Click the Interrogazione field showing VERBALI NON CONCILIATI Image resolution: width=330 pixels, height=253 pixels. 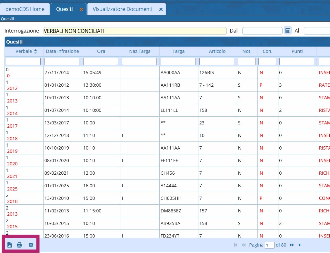click(135, 31)
